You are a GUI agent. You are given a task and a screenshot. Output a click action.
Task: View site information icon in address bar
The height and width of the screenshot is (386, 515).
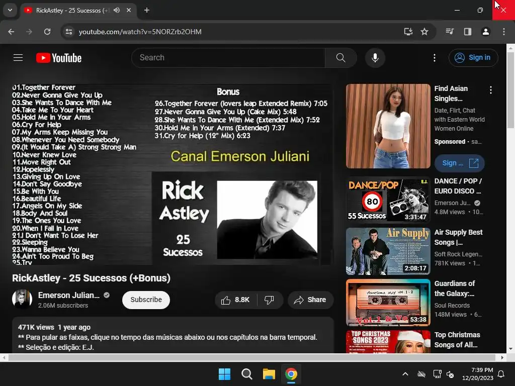69,32
